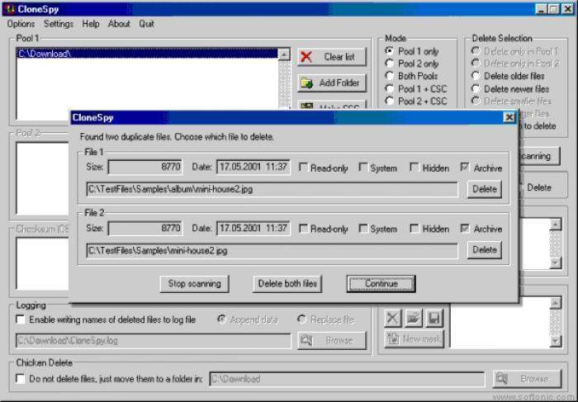Click the File 2 path field
This screenshot has width=578, height=402.
[x=272, y=250]
